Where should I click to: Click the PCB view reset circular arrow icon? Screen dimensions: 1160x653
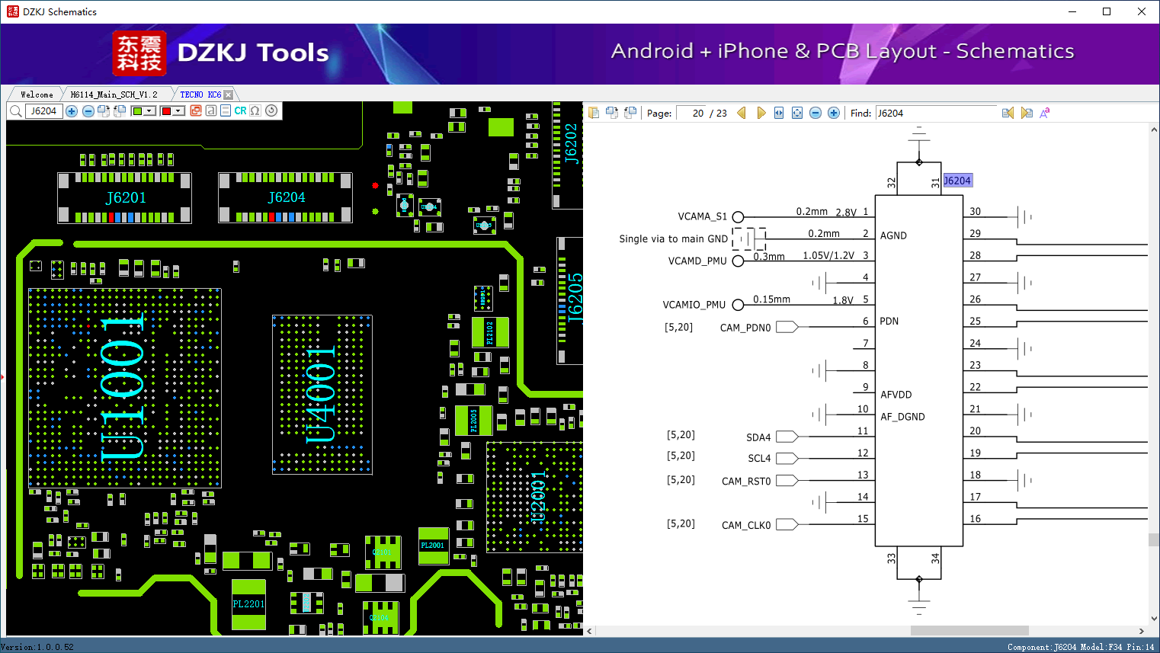[x=271, y=110]
